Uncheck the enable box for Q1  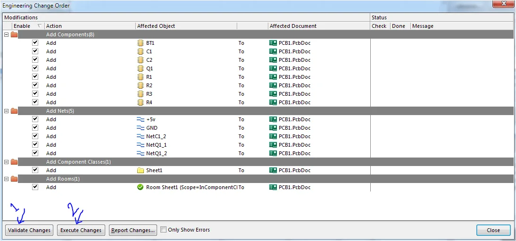(35, 68)
